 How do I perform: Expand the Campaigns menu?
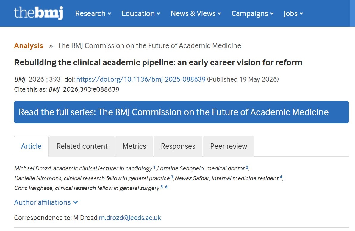pyautogui.click(x=252, y=14)
